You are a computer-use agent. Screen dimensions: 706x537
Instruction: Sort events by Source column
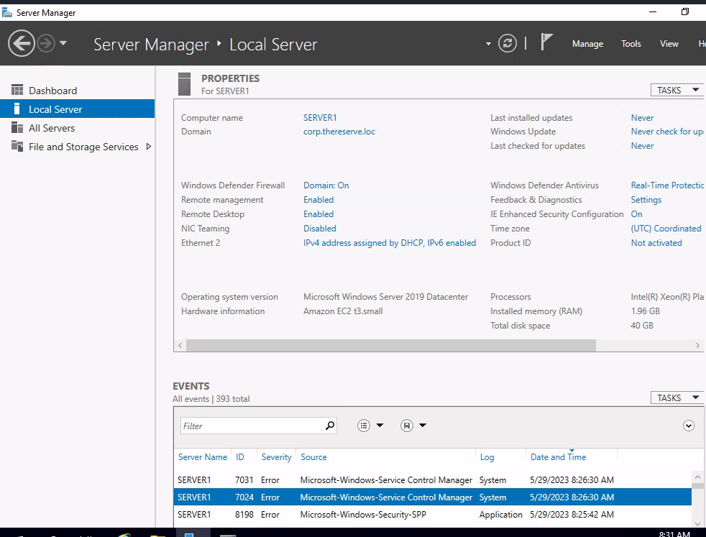point(313,457)
